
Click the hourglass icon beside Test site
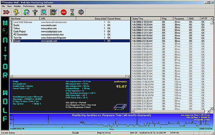pos(12,38)
